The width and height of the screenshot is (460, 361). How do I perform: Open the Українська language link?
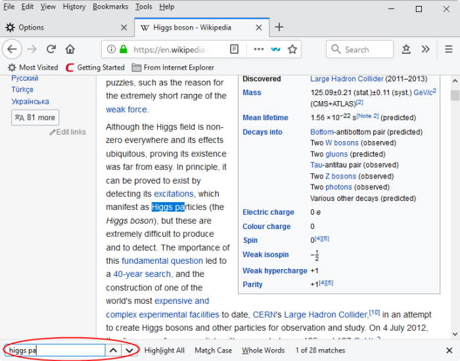click(30, 102)
